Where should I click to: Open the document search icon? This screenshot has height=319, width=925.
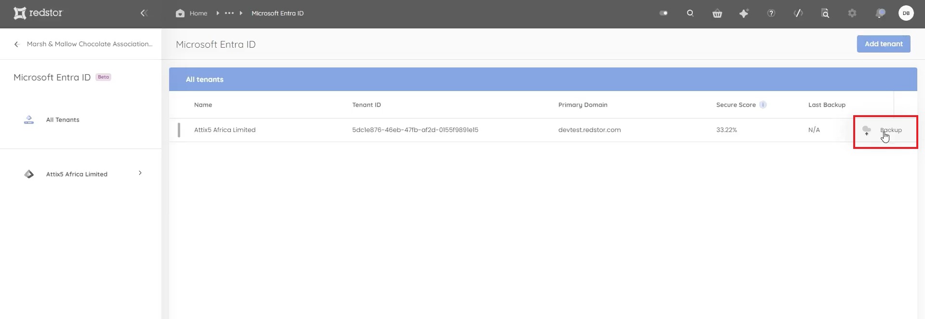click(825, 13)
